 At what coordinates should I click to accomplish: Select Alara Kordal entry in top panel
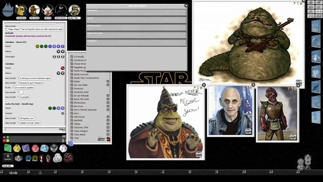[x=137, y=27]
